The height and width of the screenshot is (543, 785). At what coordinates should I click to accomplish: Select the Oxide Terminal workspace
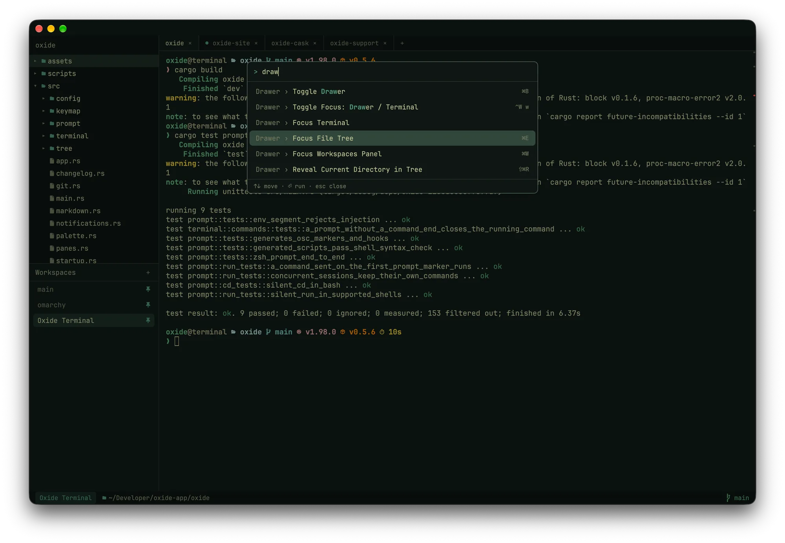click(94, 321)
